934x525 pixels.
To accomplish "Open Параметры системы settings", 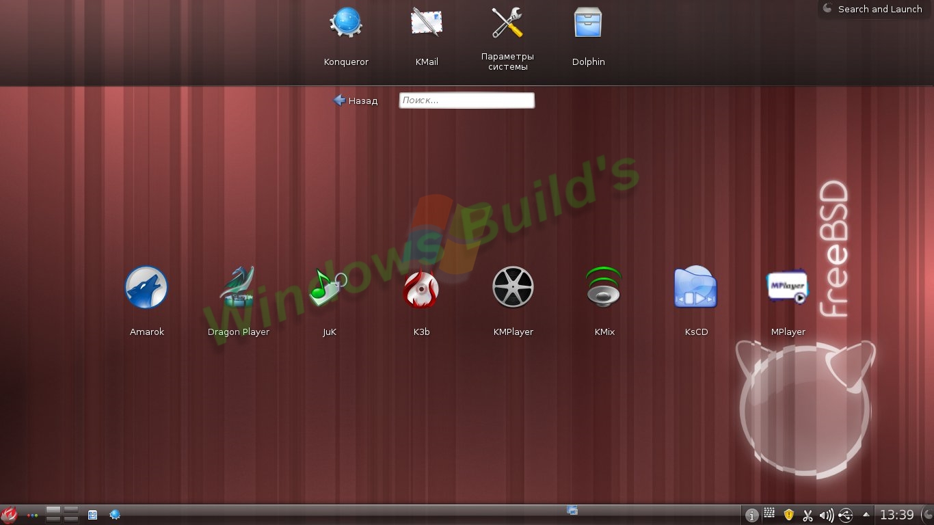I will click(507, 24).
